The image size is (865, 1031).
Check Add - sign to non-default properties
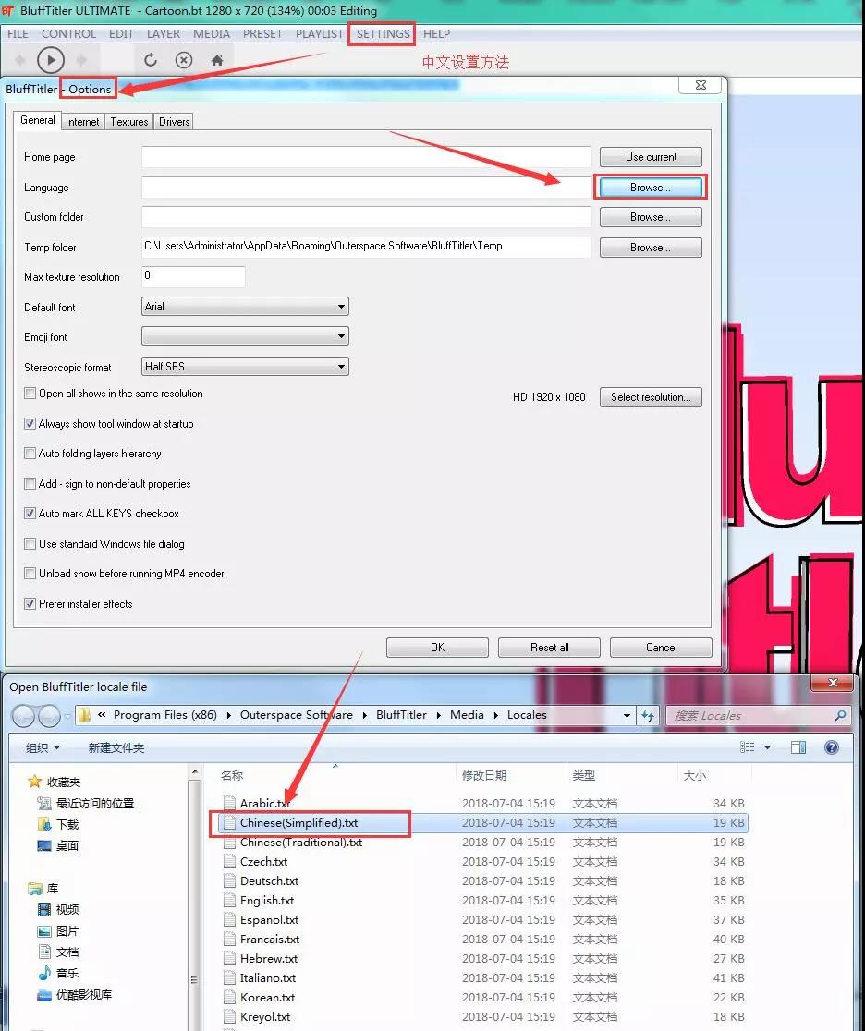pos(30,483)
